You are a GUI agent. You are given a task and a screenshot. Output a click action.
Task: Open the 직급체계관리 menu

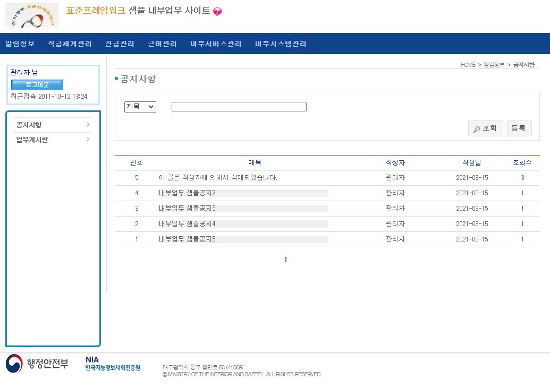click(x=70, y=44)
